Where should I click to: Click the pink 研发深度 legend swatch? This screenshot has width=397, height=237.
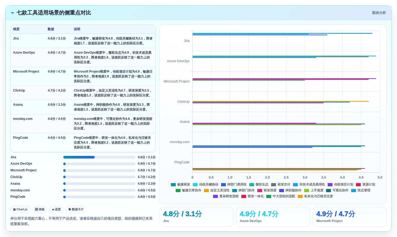tap(260, 191)
